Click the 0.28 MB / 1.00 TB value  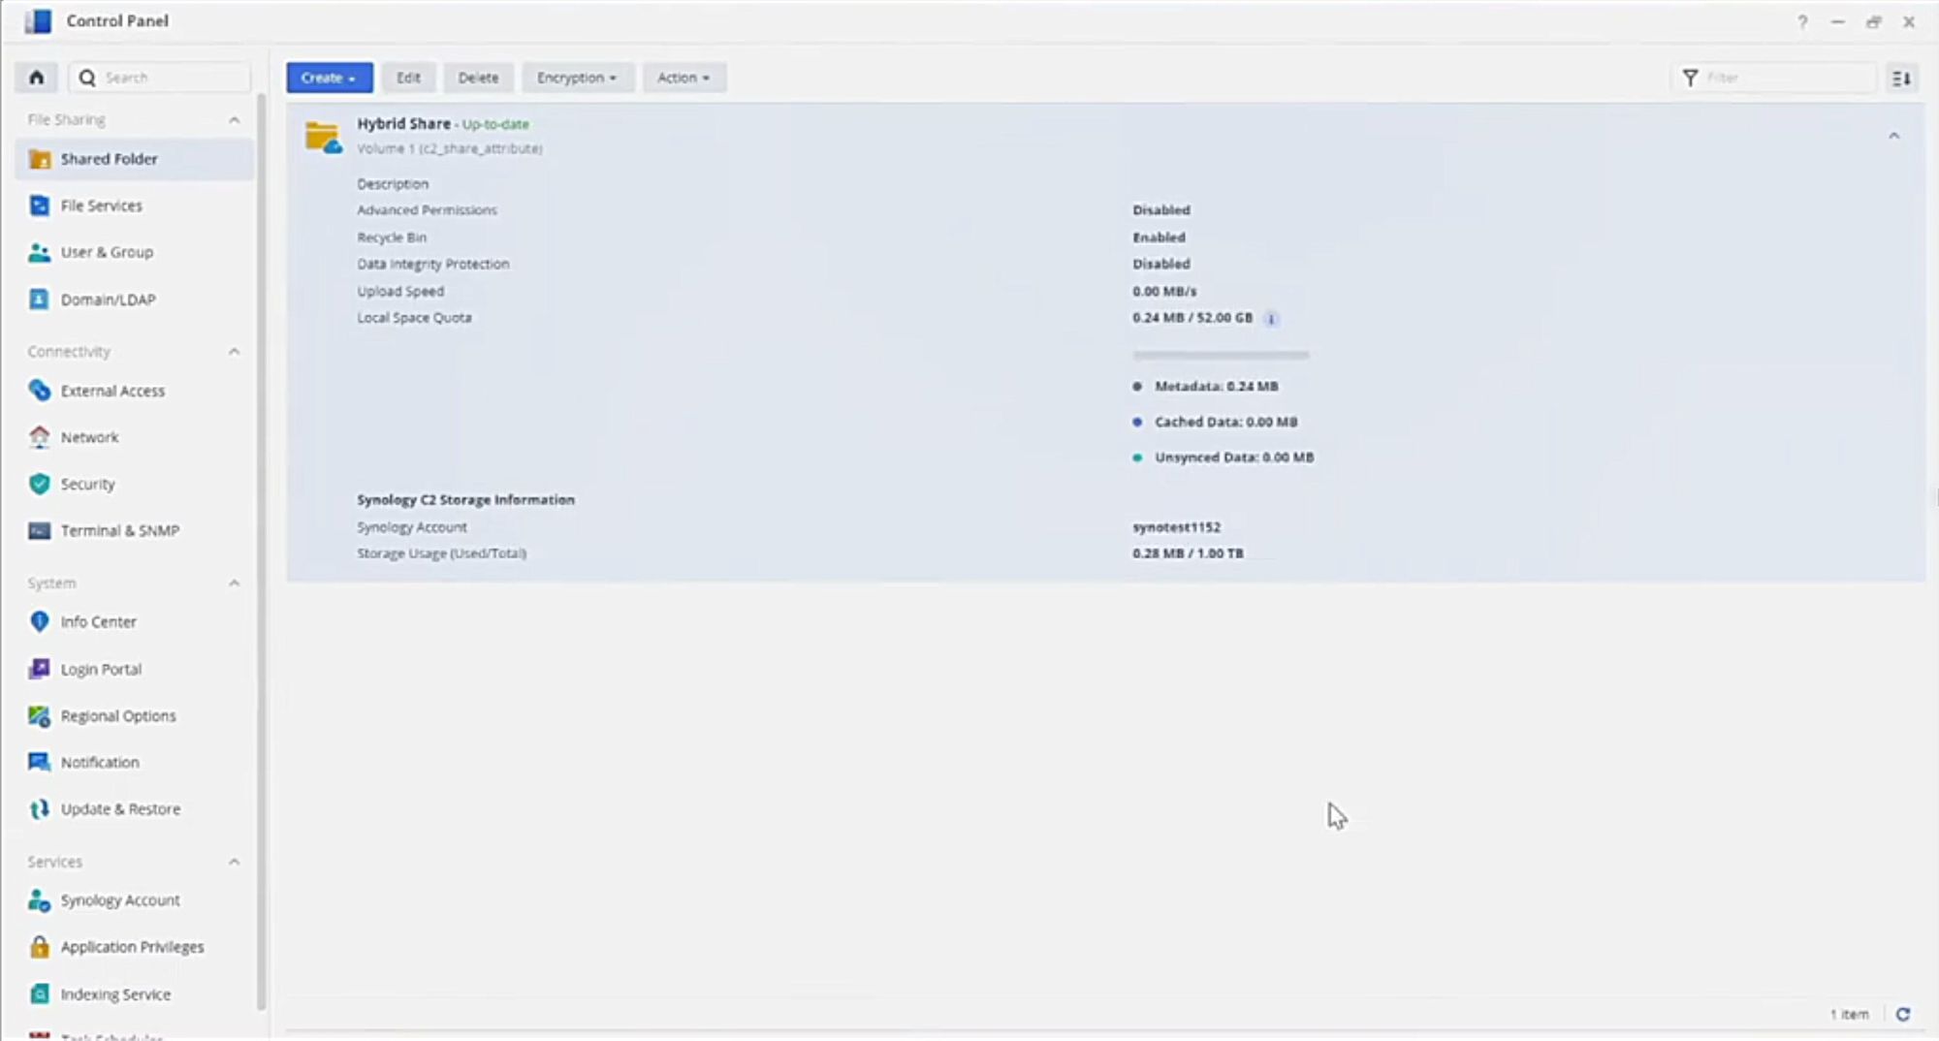pos(1188,553)
